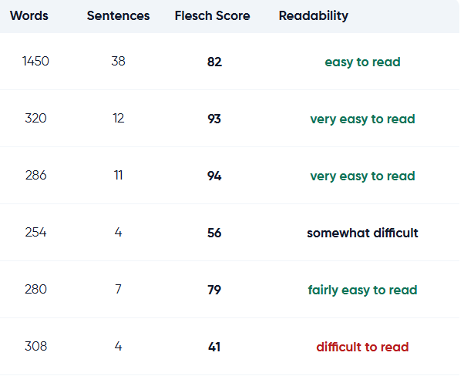This screenshot has width=464, height=376.
Task: Open the 'easy to read' label
Action: click(362, 62)
